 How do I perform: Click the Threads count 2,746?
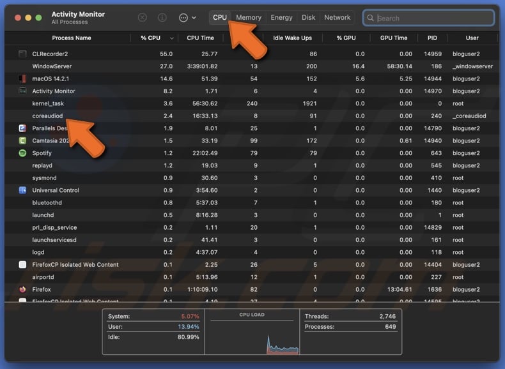[x=387, y=316]
